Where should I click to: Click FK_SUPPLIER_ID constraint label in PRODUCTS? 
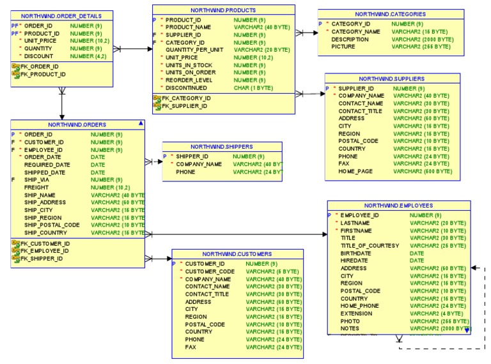tap(184, 106)
